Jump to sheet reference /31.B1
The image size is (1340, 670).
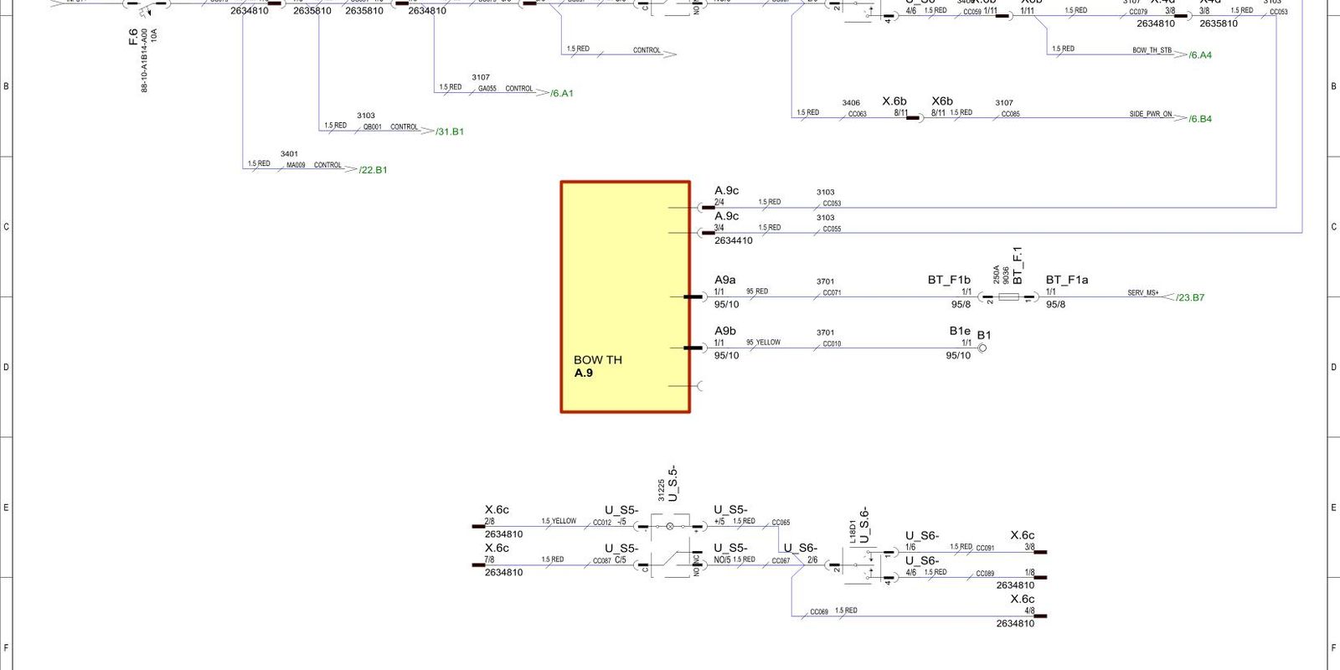click(450, 131)
